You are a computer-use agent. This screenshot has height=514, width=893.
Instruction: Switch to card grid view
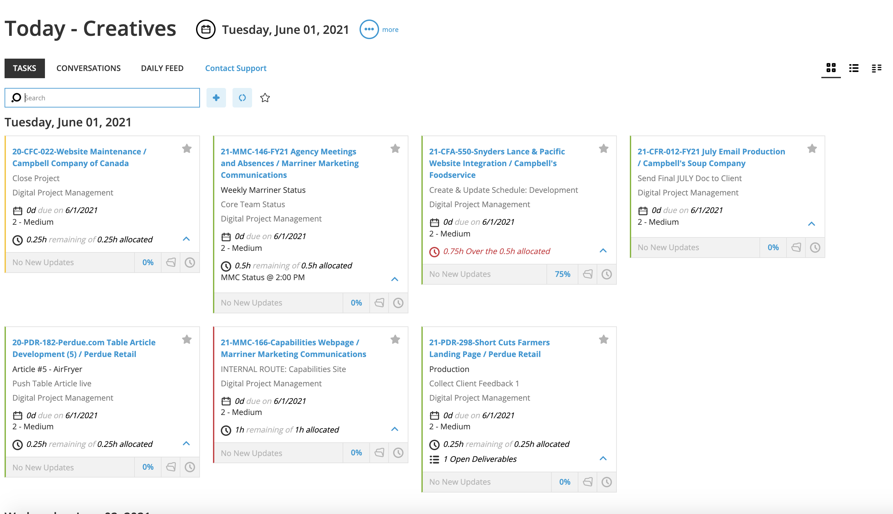pos(831,68)
